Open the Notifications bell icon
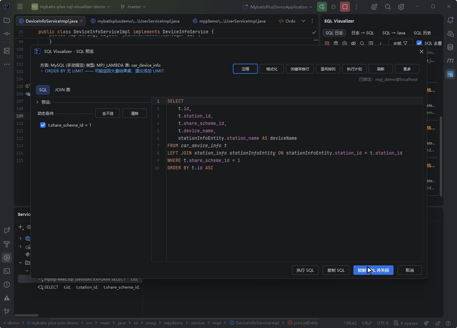457x328 pixels. (x=450, y=20)
